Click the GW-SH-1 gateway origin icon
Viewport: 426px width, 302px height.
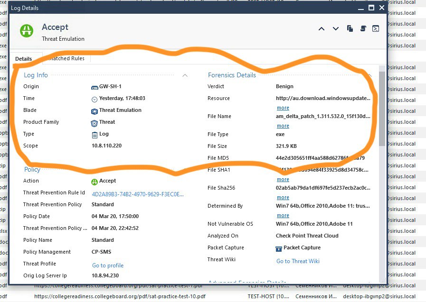point(95,87)
